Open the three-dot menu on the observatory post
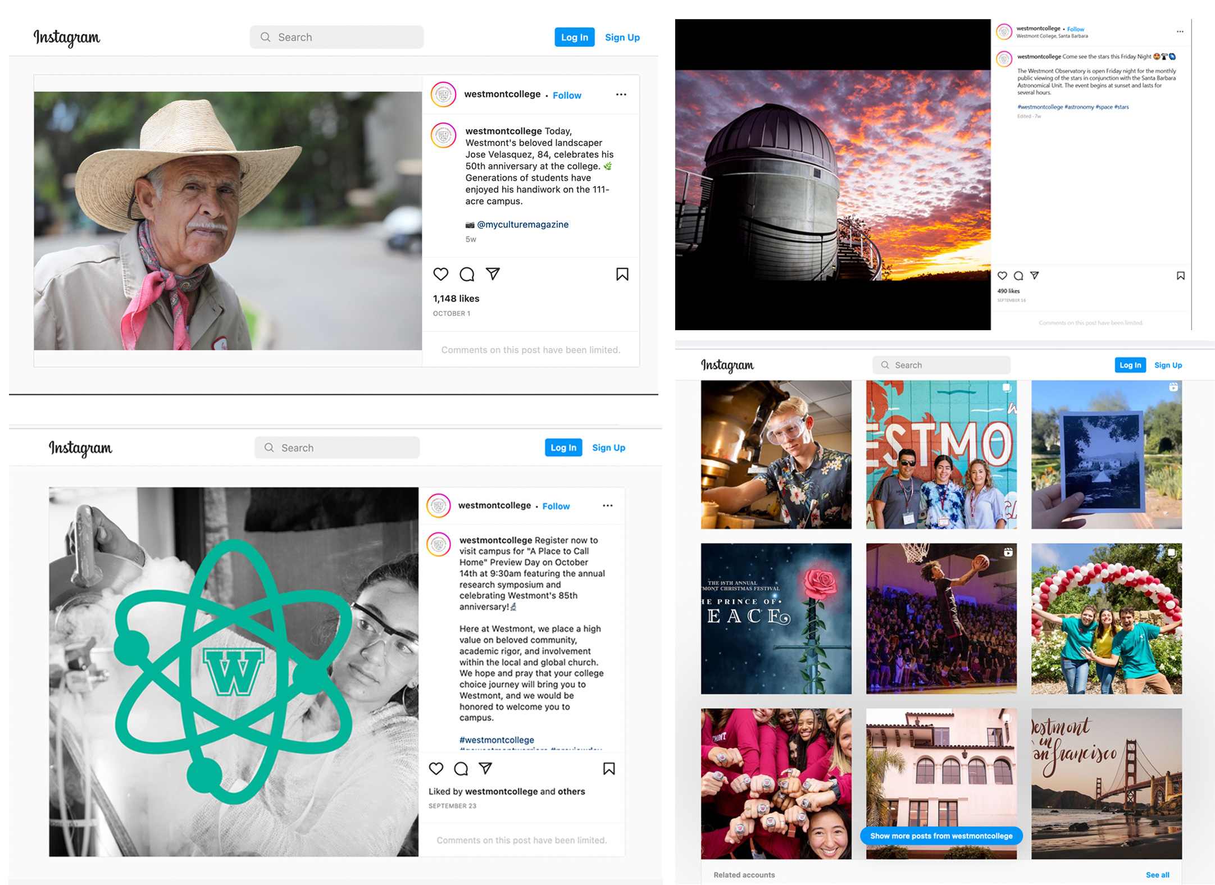The height and width of the screenshot is (885, 1215). tap(1180, 31)
